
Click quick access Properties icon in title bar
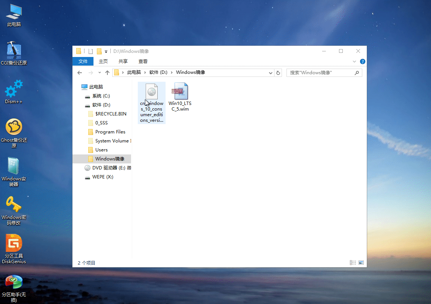coord(91,51)
